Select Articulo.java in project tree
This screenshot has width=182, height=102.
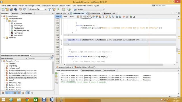tap(18, 23)
